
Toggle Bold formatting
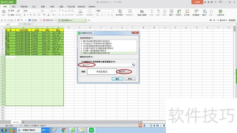click(25, 15)
